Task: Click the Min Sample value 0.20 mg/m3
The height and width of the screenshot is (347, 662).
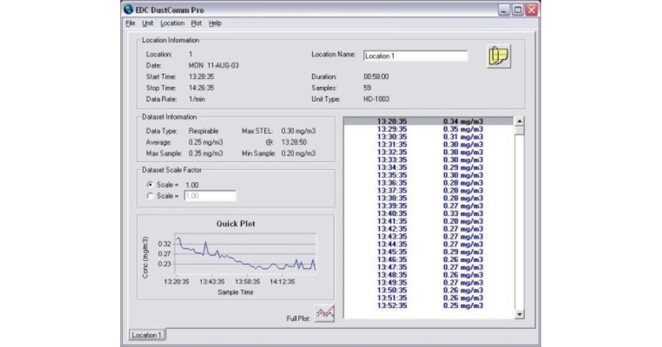Action: coord(298,154)
